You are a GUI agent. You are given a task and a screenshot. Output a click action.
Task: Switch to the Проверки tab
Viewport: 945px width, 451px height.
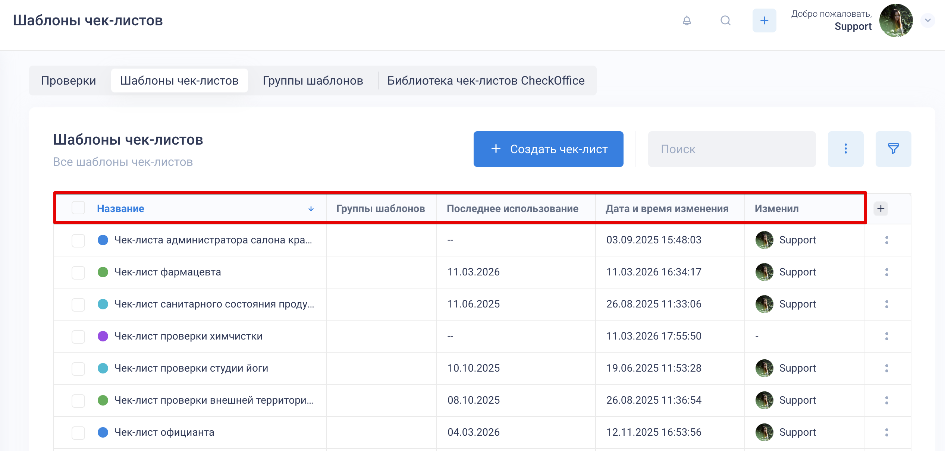69,81
